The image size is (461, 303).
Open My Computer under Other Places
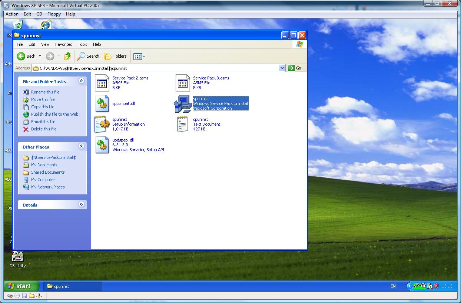pos(43,180)
